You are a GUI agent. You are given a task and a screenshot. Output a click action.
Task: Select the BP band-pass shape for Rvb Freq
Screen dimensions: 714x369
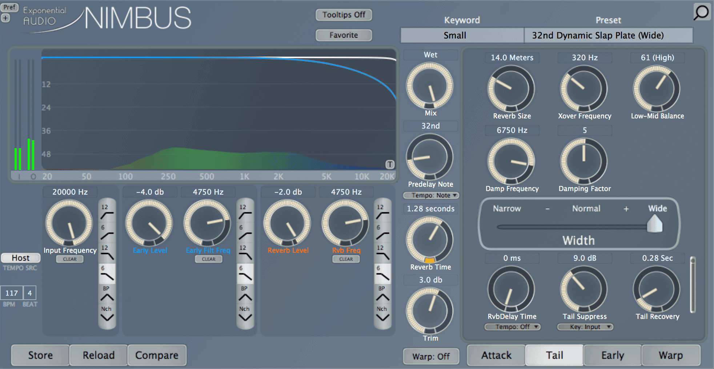click(382, 294)
